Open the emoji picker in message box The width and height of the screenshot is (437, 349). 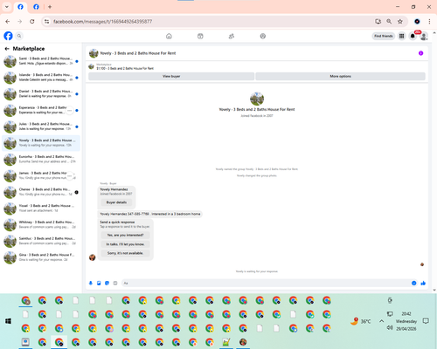(414, 284)
